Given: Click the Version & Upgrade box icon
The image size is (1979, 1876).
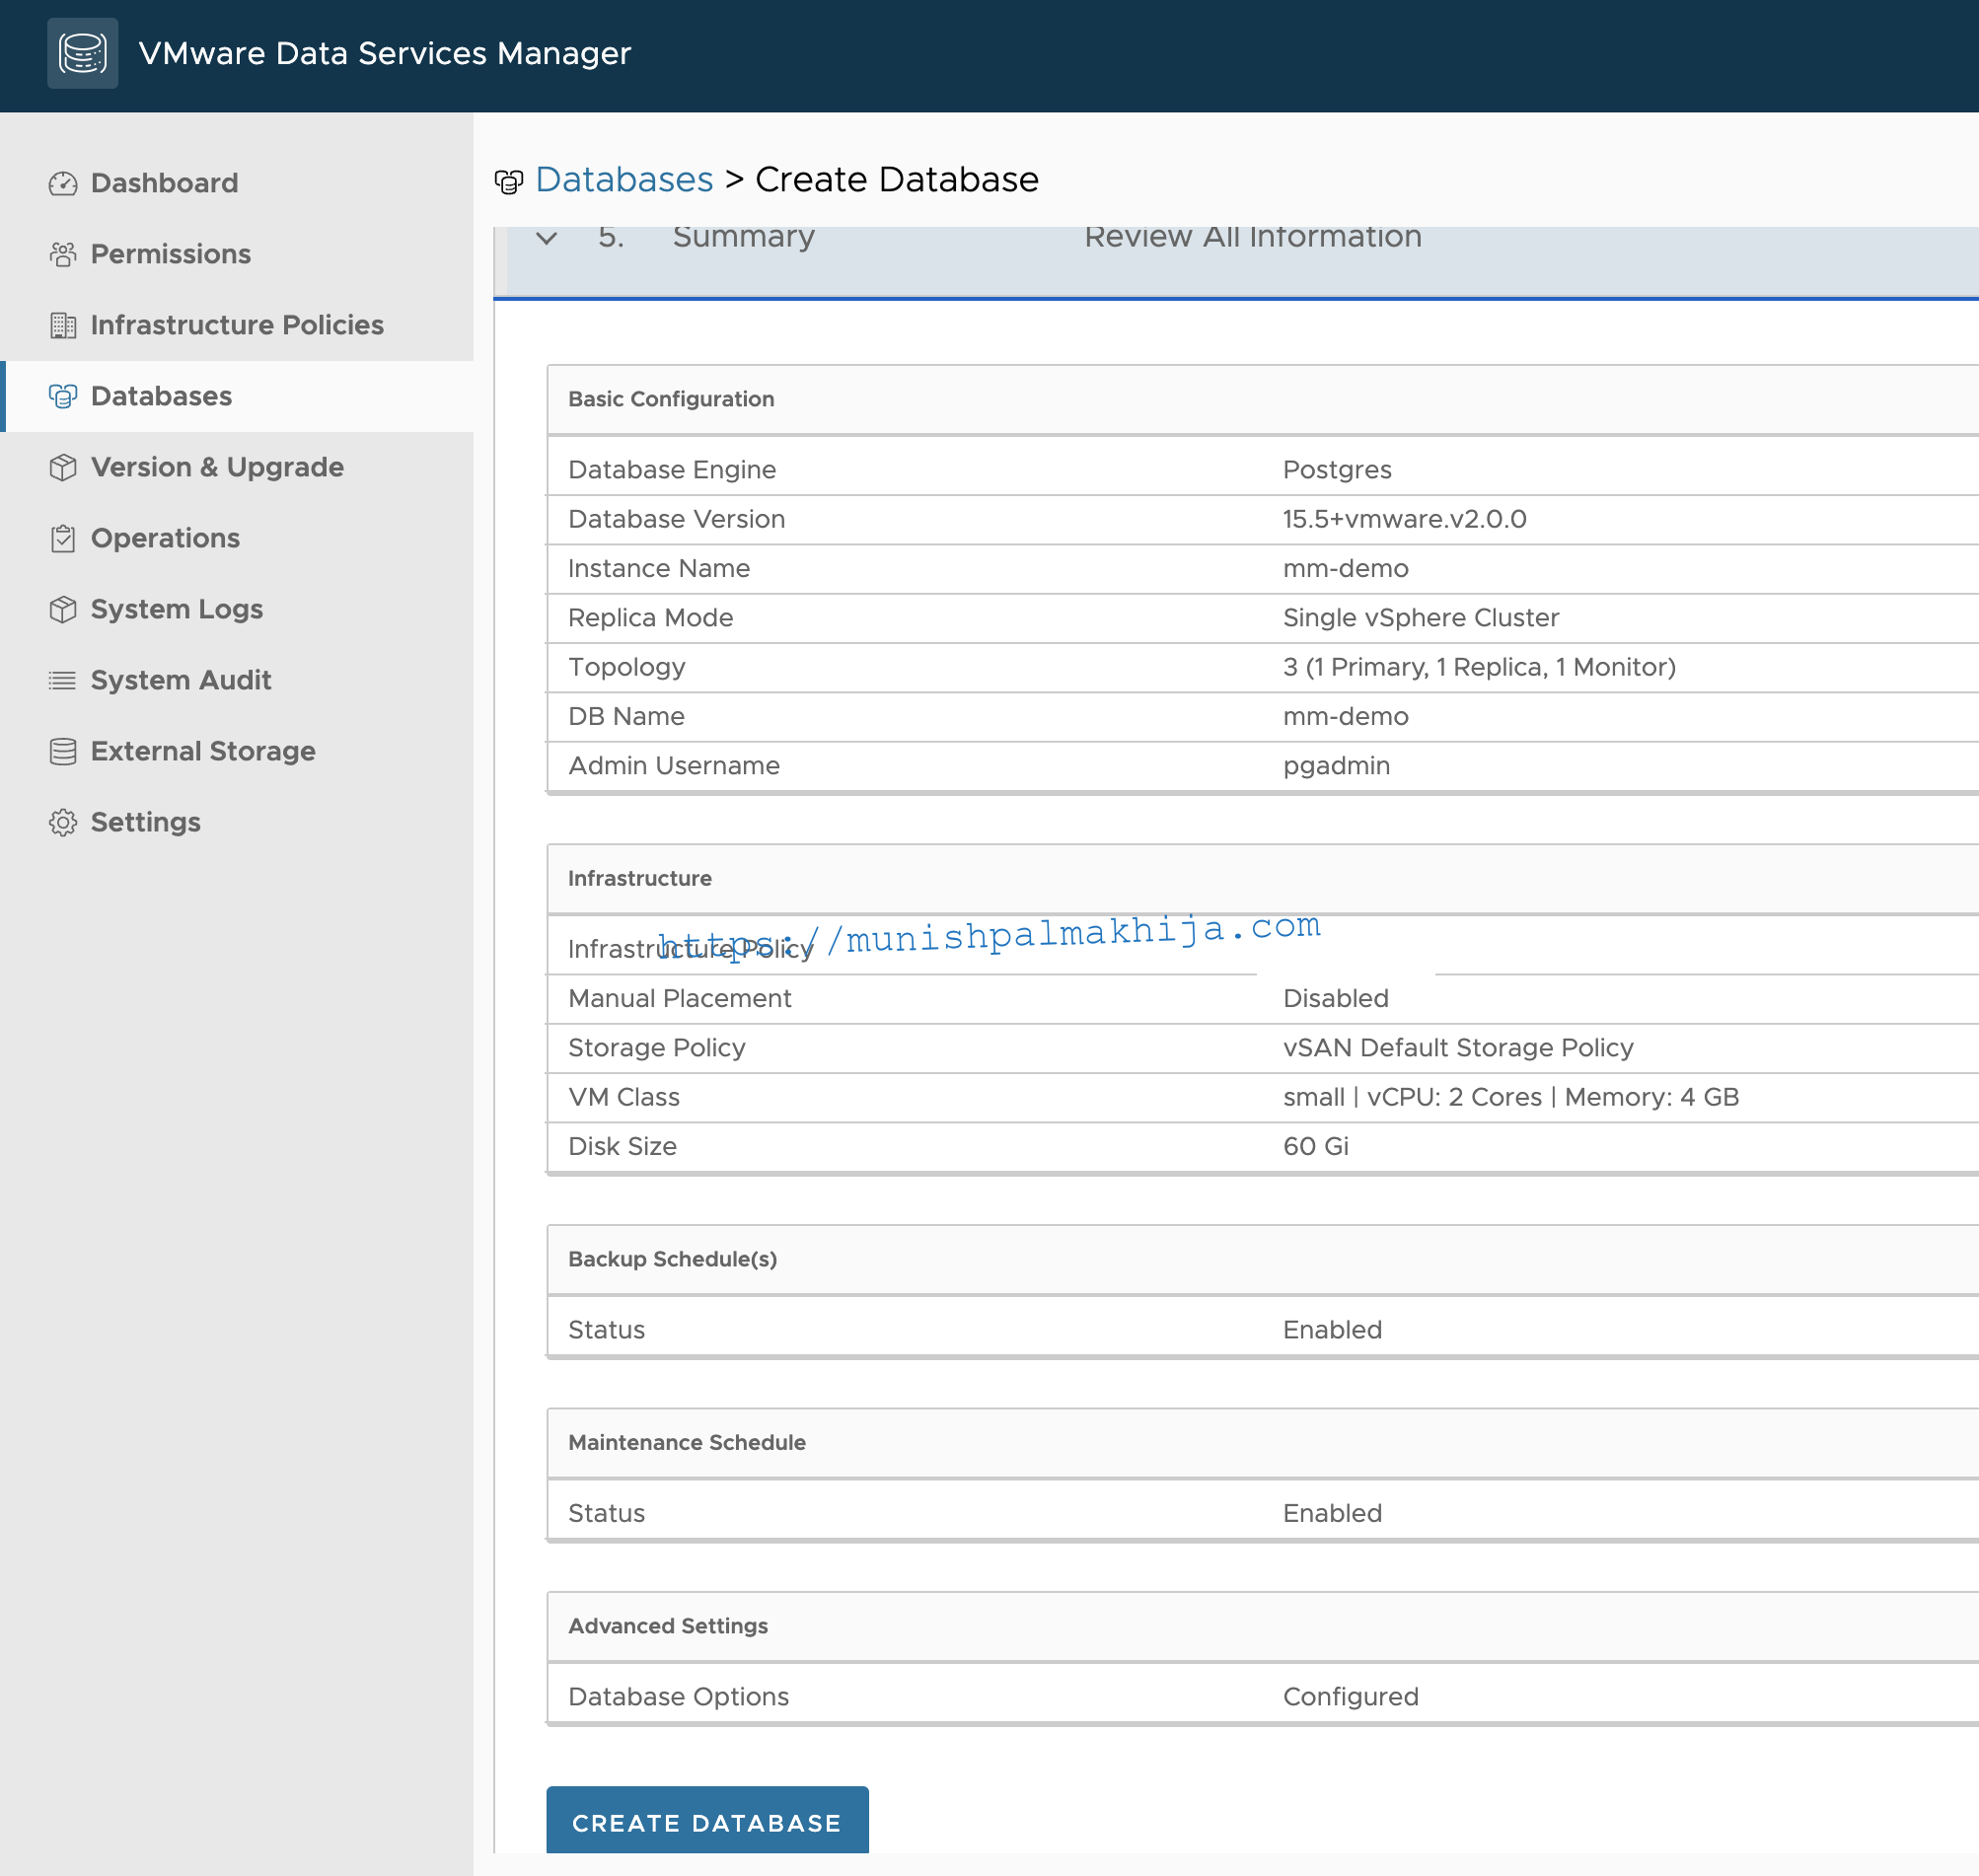Looking at the screenshot, I should [x=63, y=468].
